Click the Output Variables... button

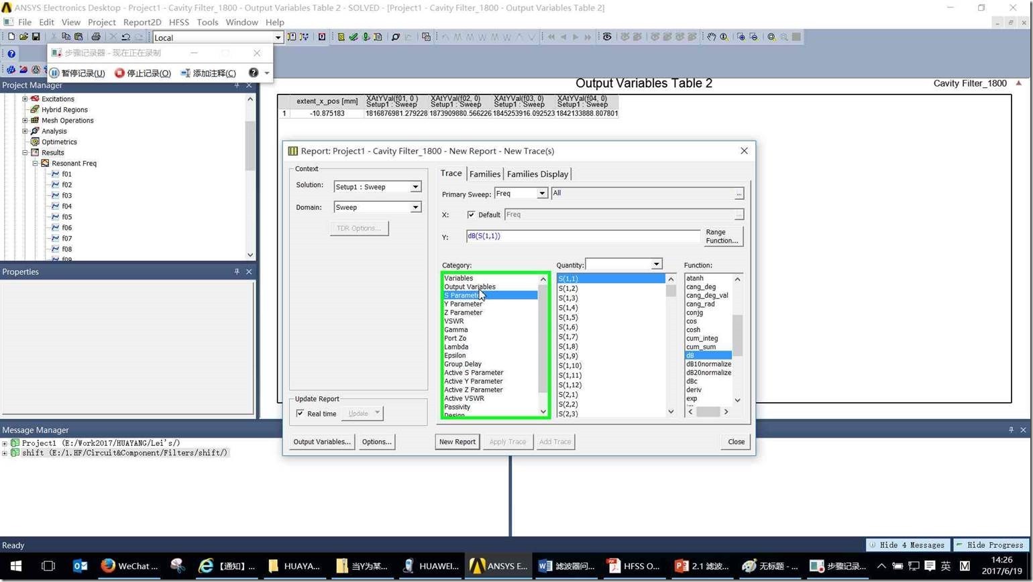tap(321, 442)
